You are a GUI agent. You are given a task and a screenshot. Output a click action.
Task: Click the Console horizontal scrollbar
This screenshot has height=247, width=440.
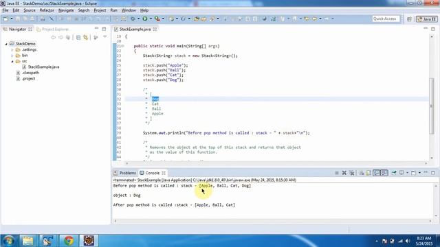272,221
